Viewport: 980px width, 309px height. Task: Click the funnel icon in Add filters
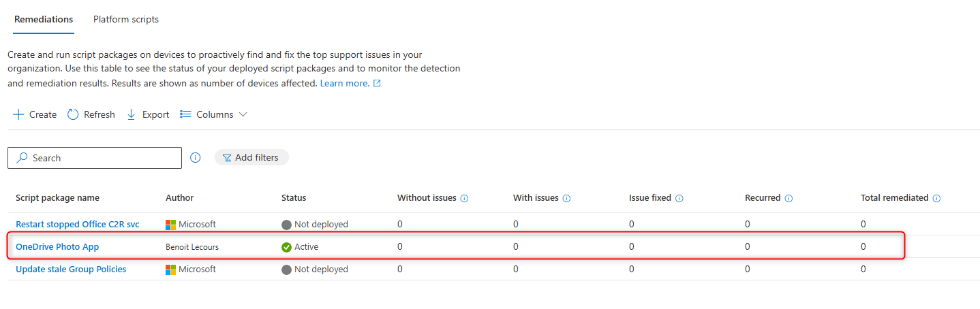[227, 158]
